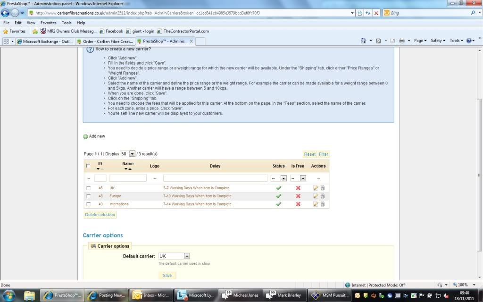Open the Tools menu in menu bar
Viewport: 483px width, 302px height.
coord(67,23)
